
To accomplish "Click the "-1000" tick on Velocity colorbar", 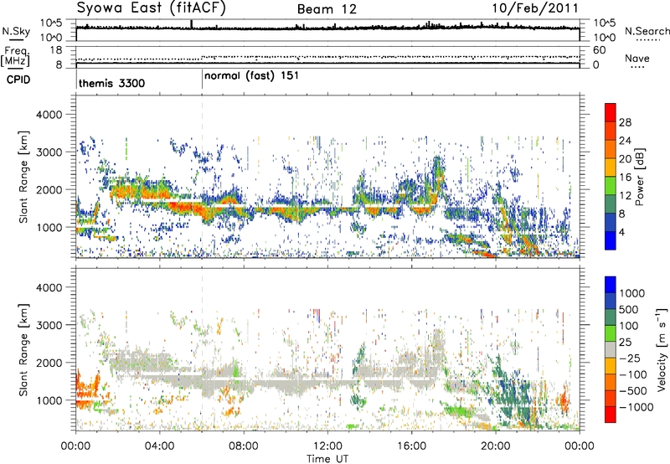I will [636, 407].
